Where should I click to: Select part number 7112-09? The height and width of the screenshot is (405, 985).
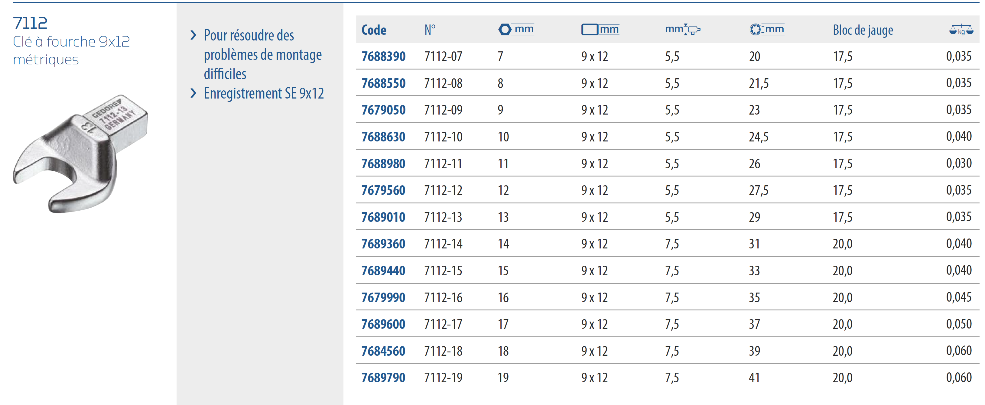(x=444, y=110)
